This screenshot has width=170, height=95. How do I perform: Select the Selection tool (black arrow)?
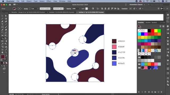2,16
